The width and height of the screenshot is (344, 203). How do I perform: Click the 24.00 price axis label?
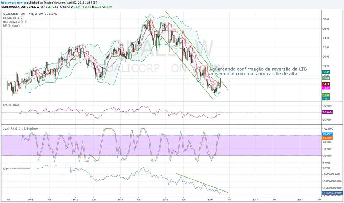coord(326,38)
